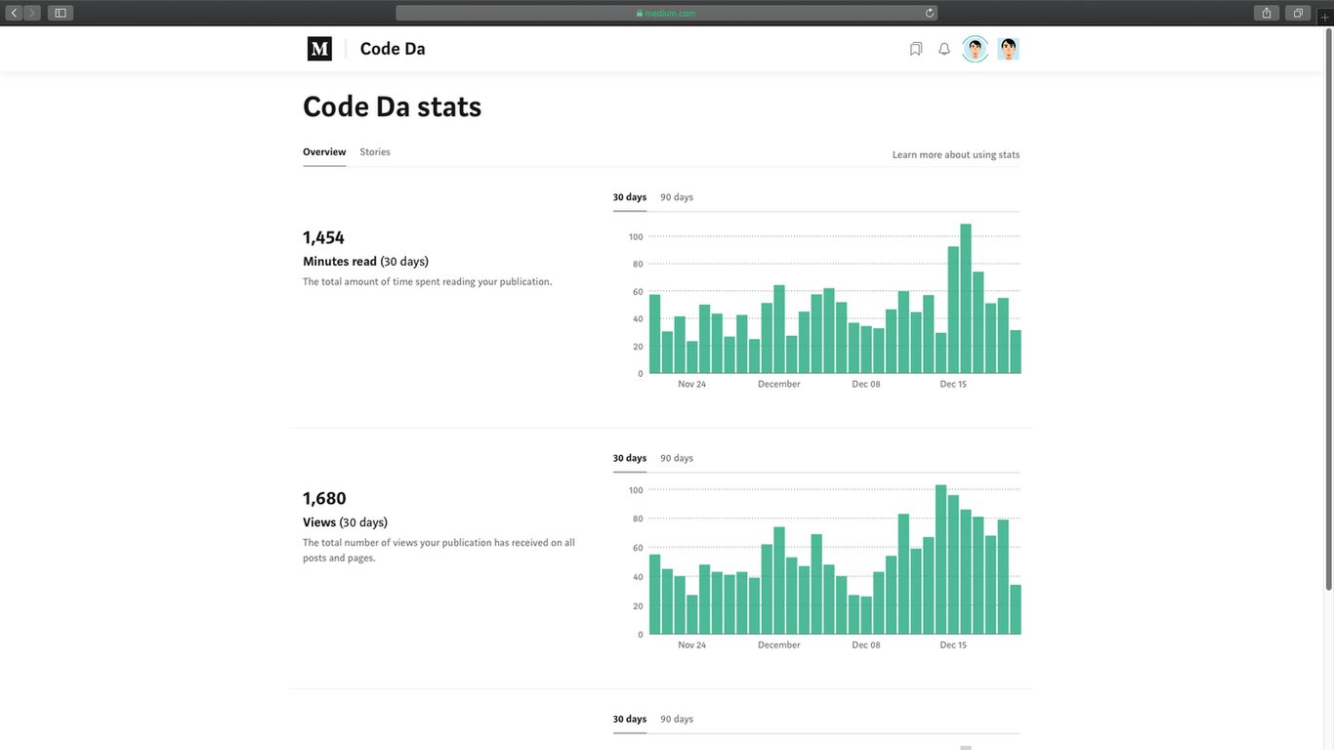
Task: Click tallest bar in Views chart
Action: click(941, 560)
